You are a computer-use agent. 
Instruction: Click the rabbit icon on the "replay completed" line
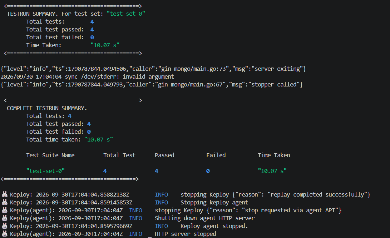5,194
